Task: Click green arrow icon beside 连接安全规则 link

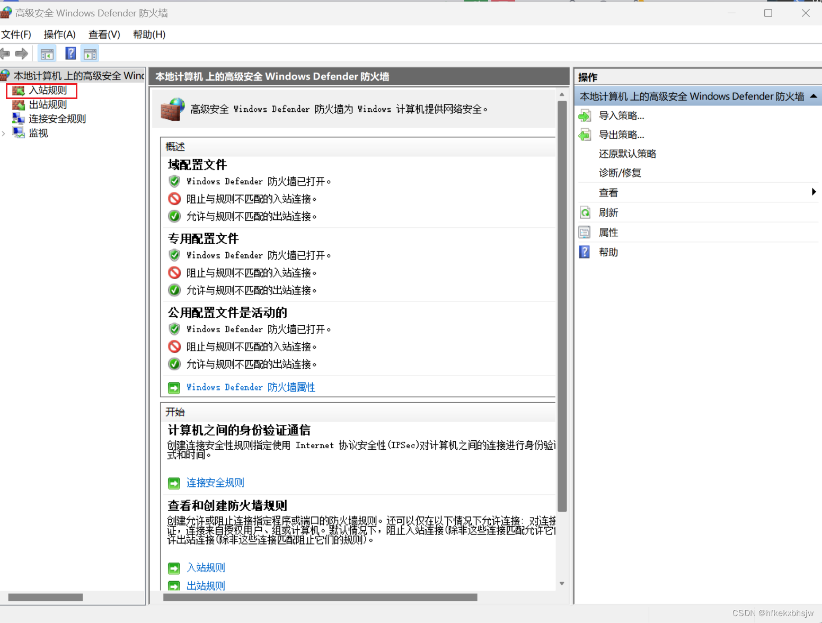Action: (174, 483)
